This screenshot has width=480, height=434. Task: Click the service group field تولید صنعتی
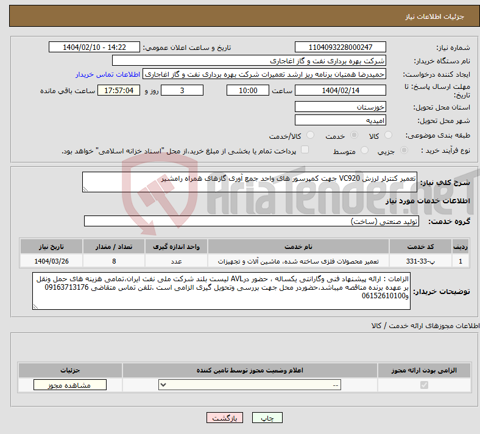pyautogui.click(x=252, y=221)
